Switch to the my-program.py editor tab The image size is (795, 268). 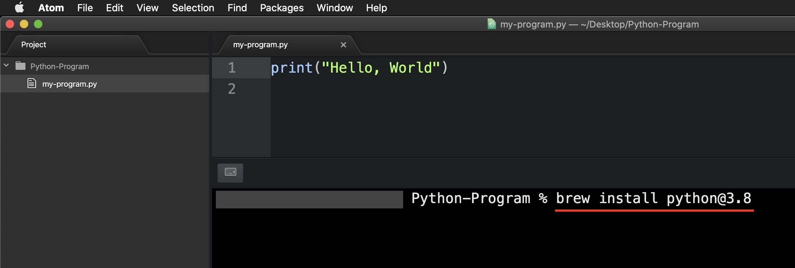[260, 45]
